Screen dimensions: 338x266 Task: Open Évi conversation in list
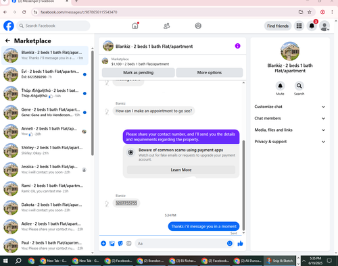(x=45, y=74)
